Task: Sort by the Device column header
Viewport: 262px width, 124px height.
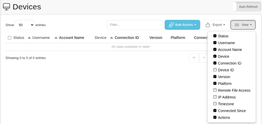Action: tap(100, 38)
